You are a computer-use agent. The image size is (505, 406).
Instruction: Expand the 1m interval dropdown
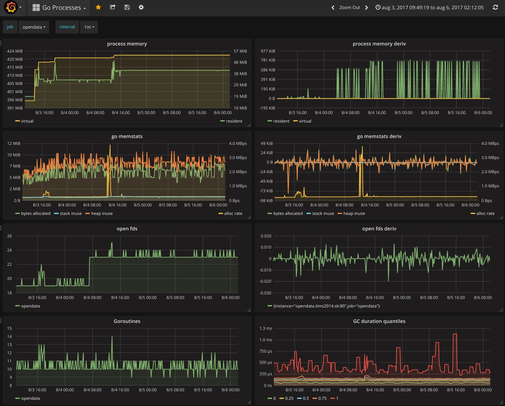coord(89,27)
